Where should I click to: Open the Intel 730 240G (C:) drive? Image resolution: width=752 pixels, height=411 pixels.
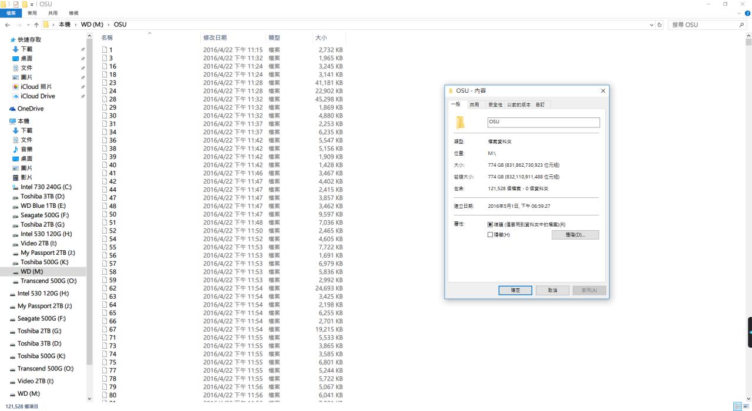(x=46, y=187)
